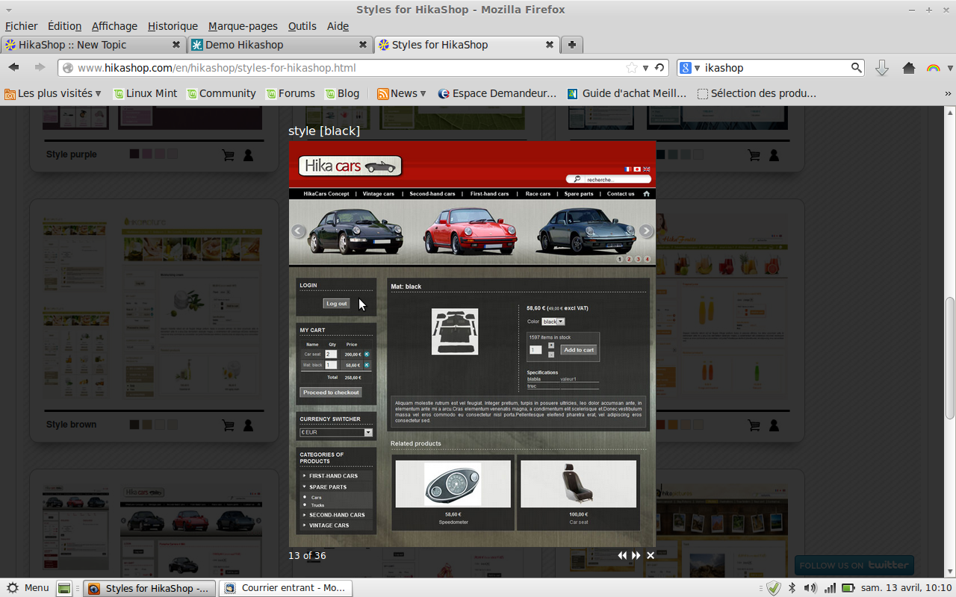The image size is (956, 597).
Task: Select first dark swatch of Style brown
Action: point(134,425)
